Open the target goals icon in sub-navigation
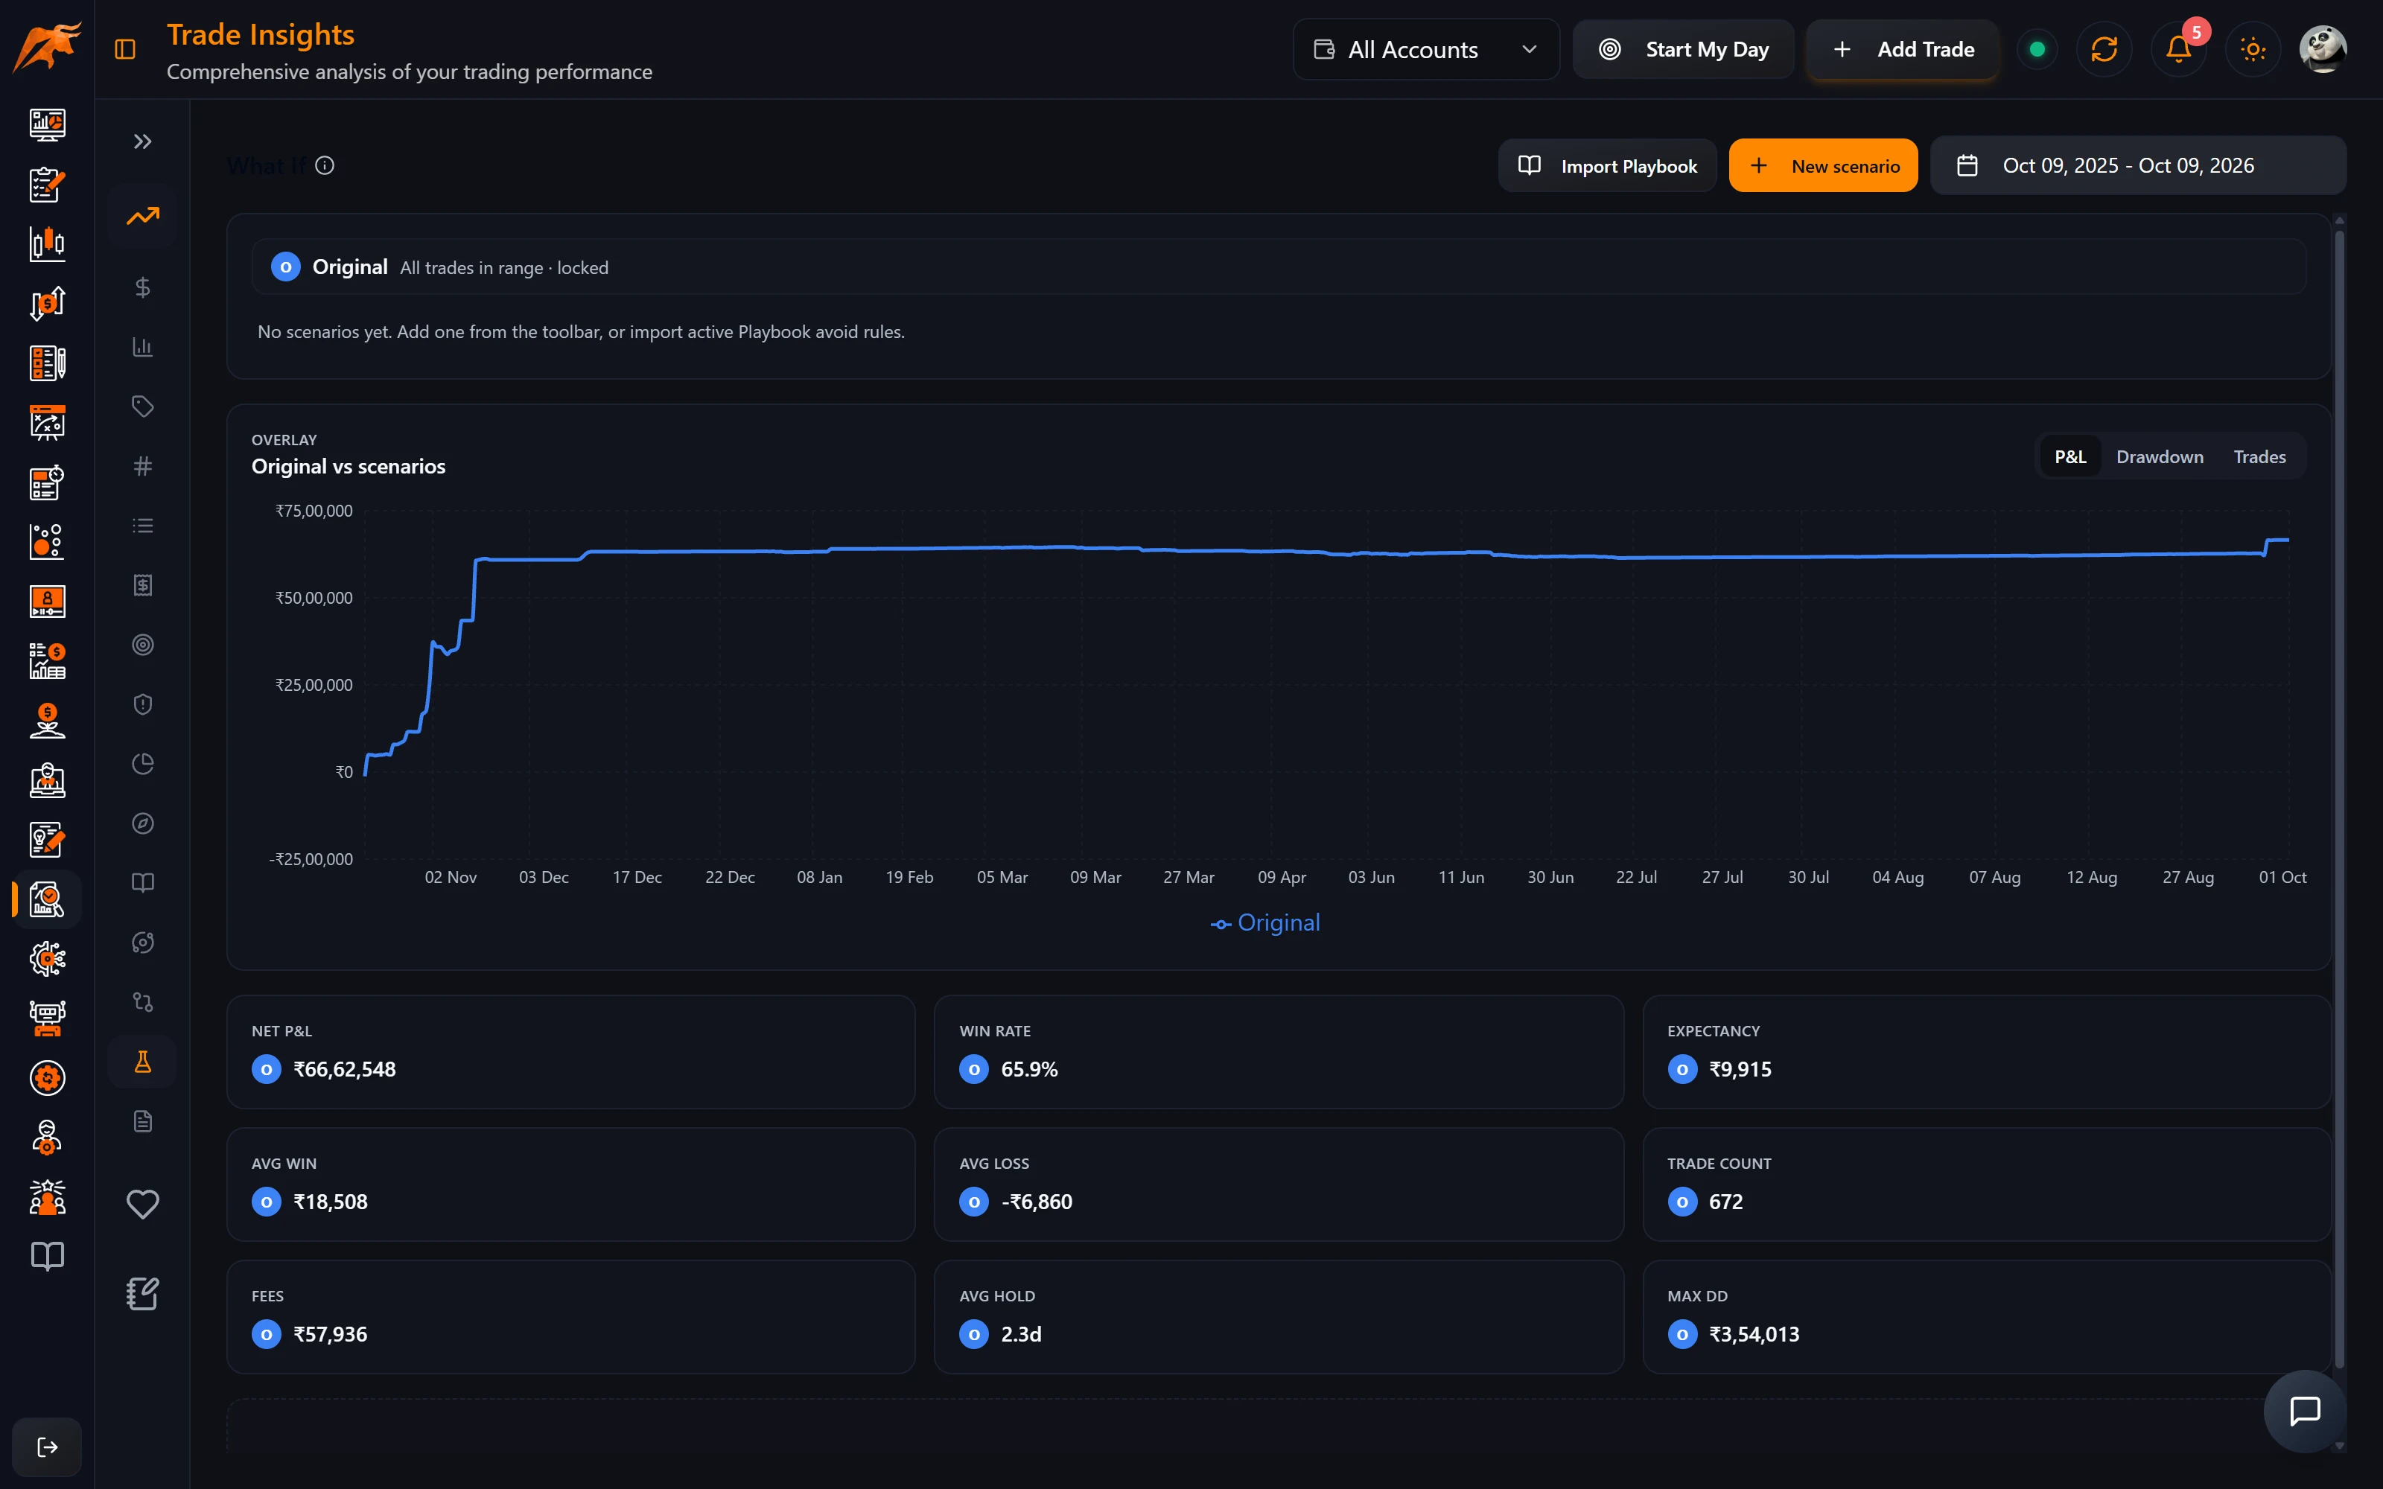 (143, 645)
